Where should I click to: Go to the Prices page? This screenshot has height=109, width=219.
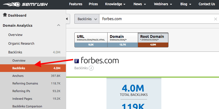[x=93, y=4]
